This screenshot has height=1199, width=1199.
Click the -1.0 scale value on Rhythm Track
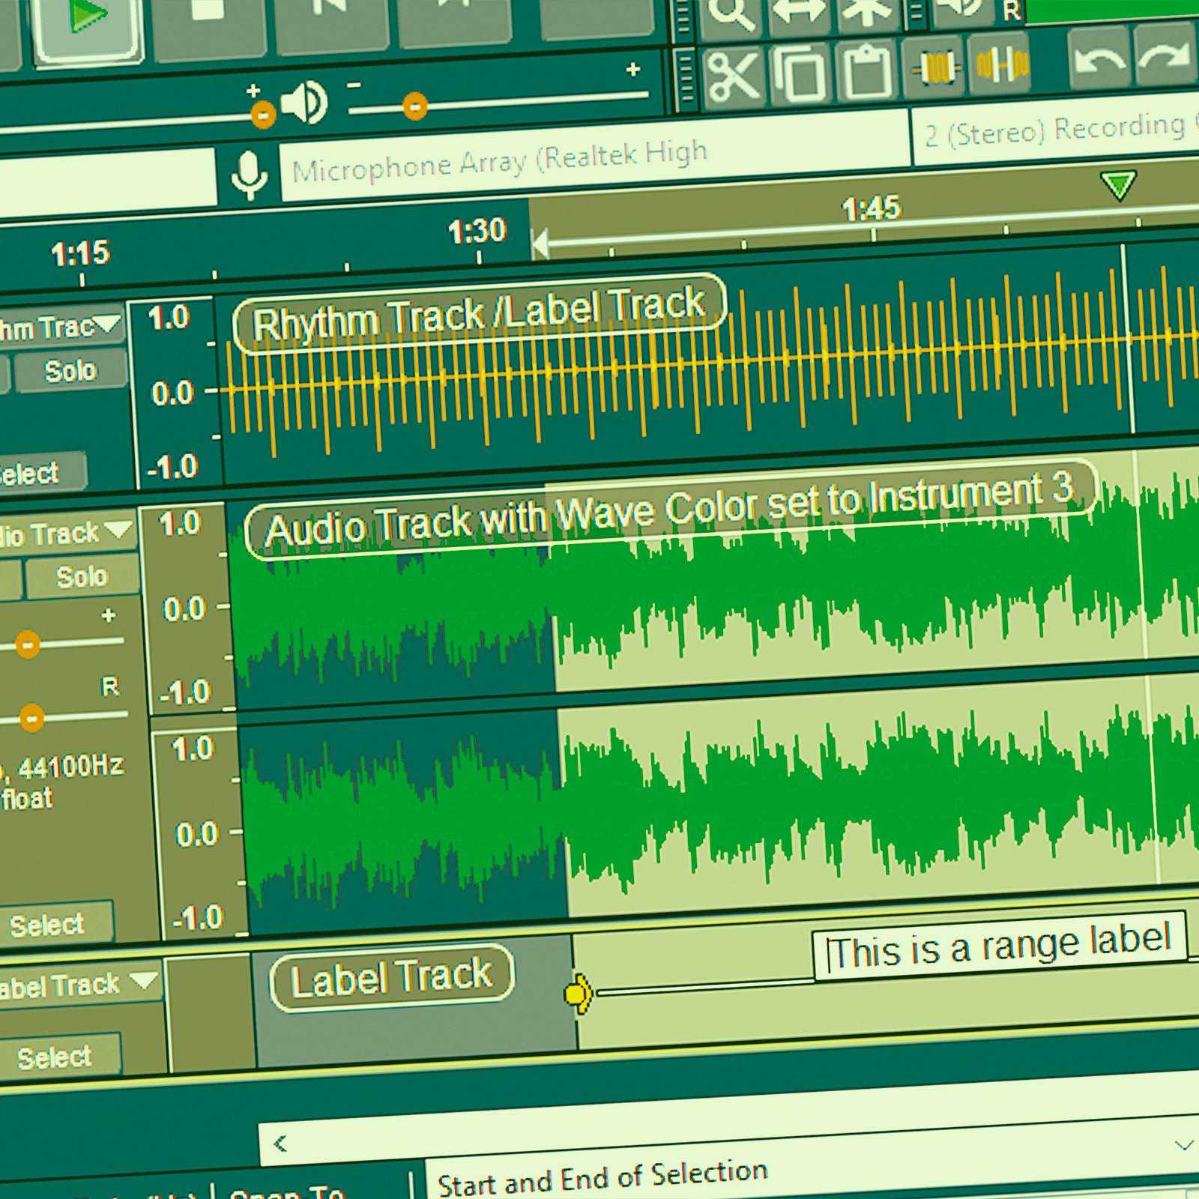[x=173, y=467]
